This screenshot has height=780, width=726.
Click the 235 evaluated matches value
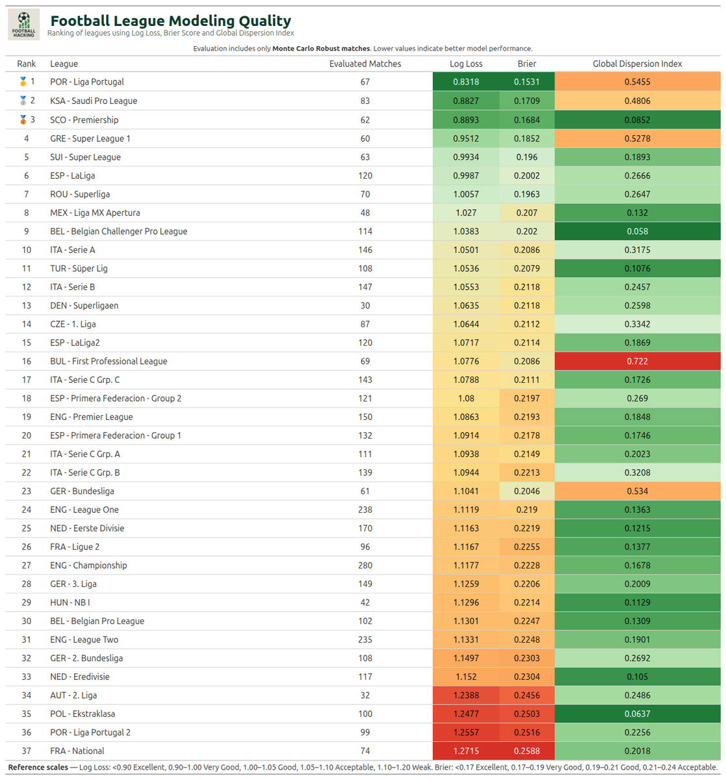click(x=365, y=640)
